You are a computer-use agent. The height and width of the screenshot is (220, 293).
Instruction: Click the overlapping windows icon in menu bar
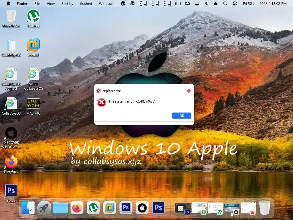132,3
